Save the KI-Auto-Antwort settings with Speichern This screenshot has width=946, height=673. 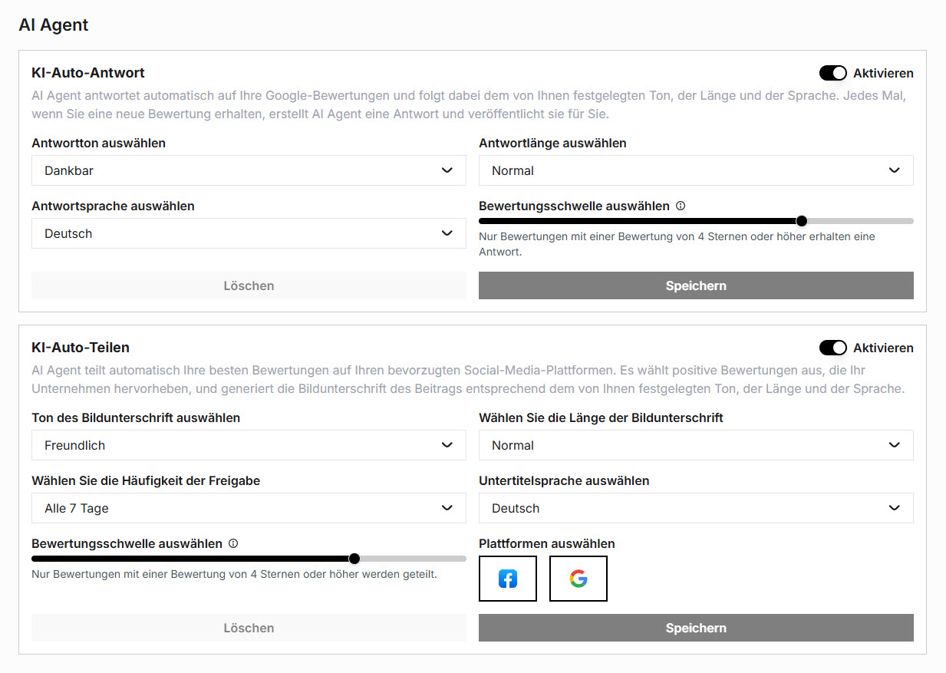pyautogui.click(x=696, y=285)
